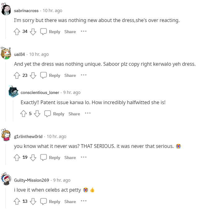The height and width of the screenshot is (209, 218).
Task: Expand options menu for g1rlinthew0rld's comment
Action: click(84, 157)
